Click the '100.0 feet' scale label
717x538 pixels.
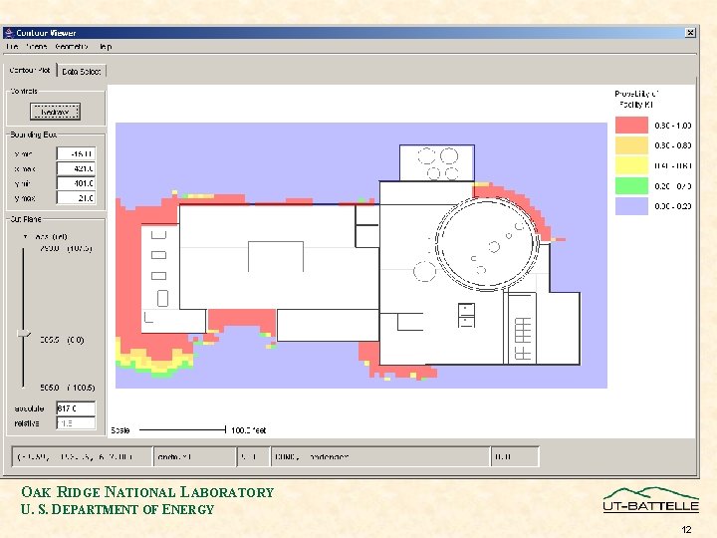(248, 430)
